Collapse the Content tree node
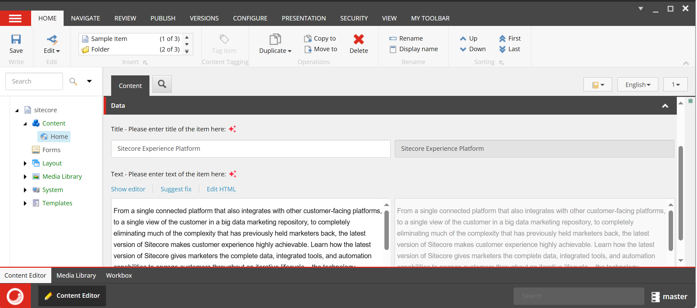Screen dimensions: 697x308 pyautogui.click(x=25, y=123)
